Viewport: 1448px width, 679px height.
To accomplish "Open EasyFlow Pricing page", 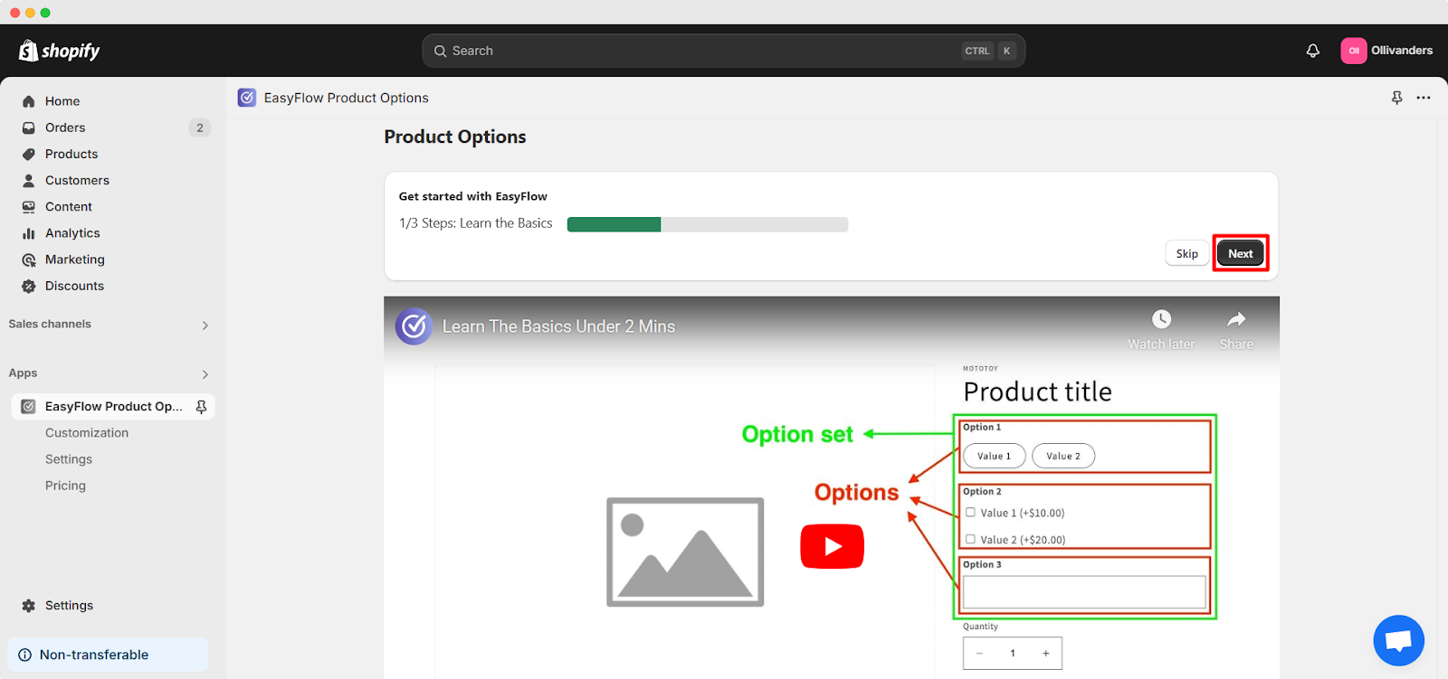I will 65,486.
